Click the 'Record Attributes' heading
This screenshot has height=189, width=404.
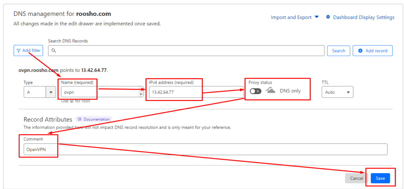click(x=48, y=120)
